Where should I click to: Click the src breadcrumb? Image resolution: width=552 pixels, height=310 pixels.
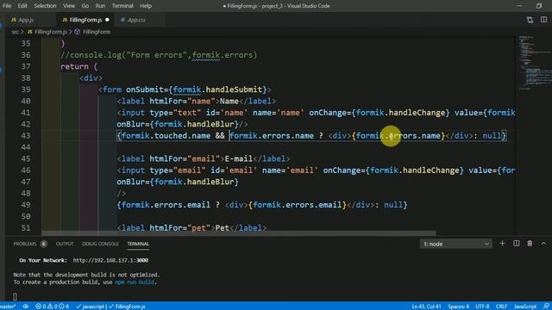coord(15,32)
